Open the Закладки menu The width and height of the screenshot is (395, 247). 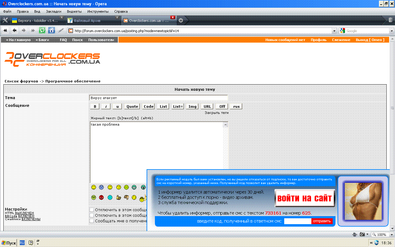pyautogui.click(x=54, y=11)
